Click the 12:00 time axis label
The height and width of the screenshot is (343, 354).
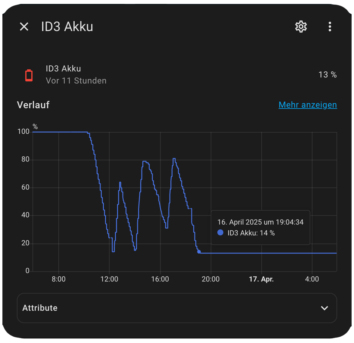coord(109,279)
